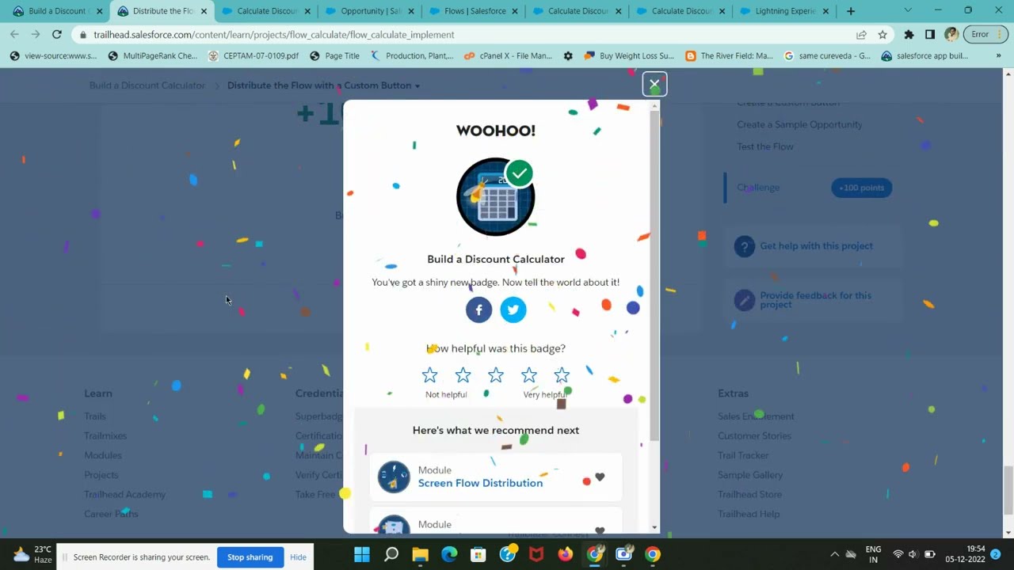Switch to Opportunity Salesforce tab
The image size is (1014, 570).
(x=370, y=11)
